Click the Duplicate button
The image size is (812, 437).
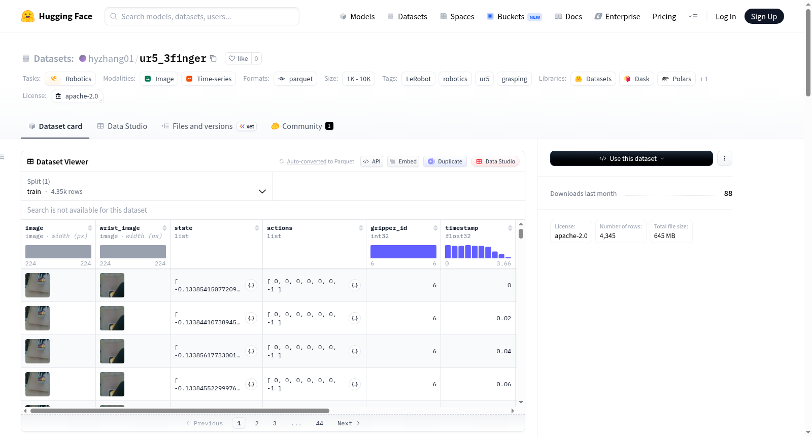[445, 161]
